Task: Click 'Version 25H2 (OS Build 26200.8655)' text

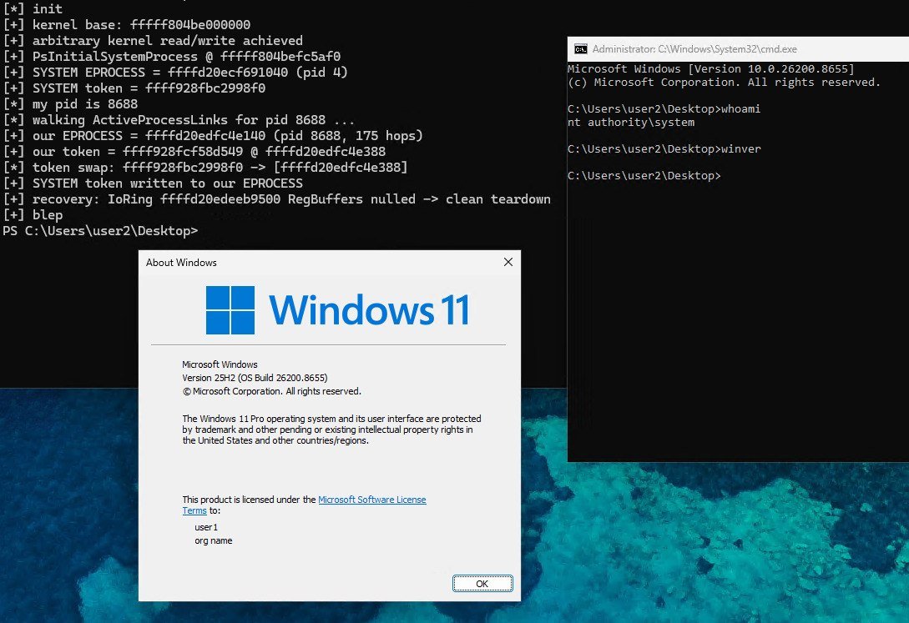Action: (x=255, y=378)
